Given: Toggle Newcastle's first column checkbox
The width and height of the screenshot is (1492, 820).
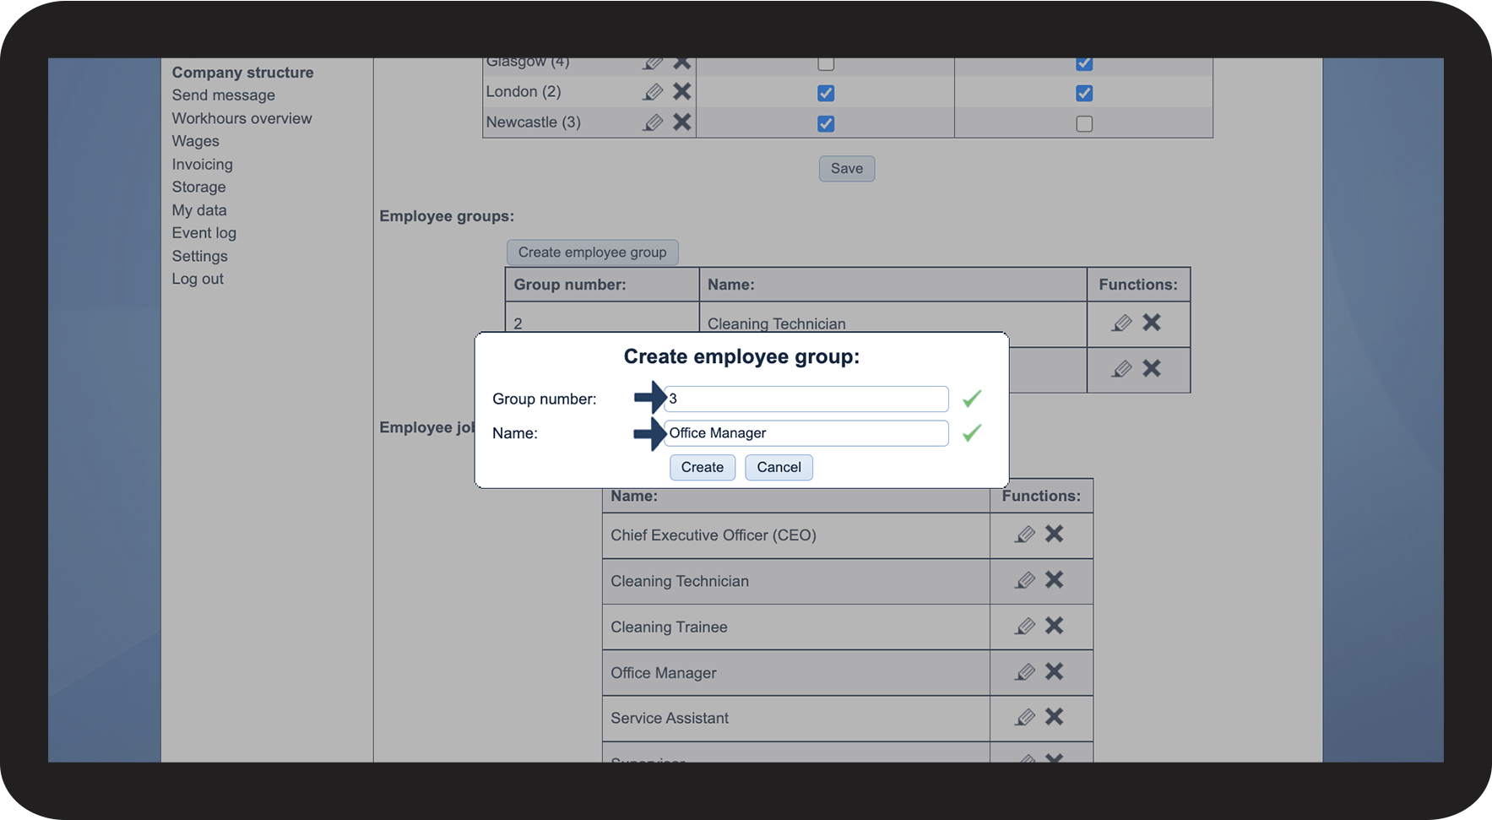Looking at the screenshot, I should tap(826, 124).
